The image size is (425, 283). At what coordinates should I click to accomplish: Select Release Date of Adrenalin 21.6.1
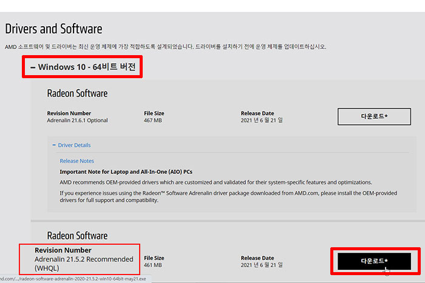[262, 121]
